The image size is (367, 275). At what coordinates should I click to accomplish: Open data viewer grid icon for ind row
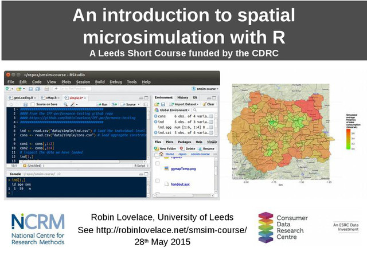[211, 122]
